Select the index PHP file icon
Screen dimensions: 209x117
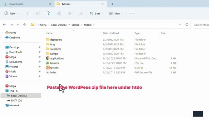click(x=48, y=72)
